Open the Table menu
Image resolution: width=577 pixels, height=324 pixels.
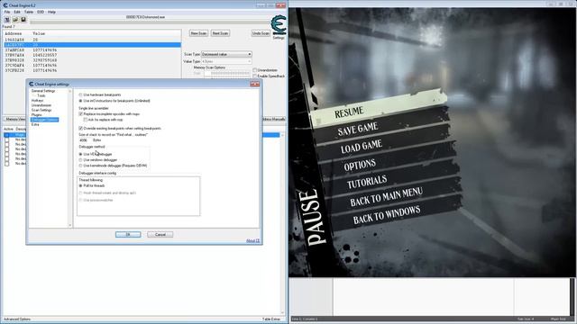point(28,12)
